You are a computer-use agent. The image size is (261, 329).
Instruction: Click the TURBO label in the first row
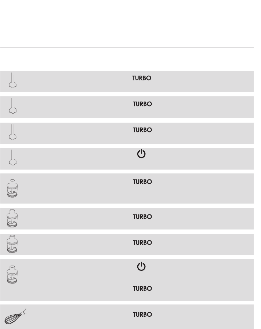click(x=142, y=79)
